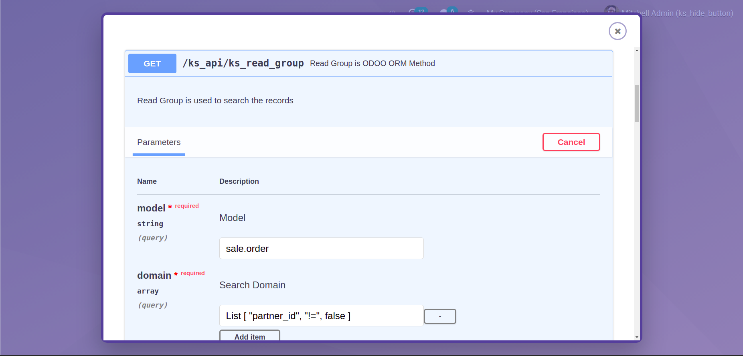The width and height of the screenshot is (743, 356).
Task: Click the 'model' parameter name
Action: [151, 208]
